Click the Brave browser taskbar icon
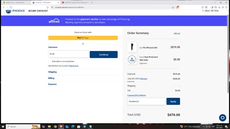This screenshot has width=230, height=129. click(x=61, y=126)
